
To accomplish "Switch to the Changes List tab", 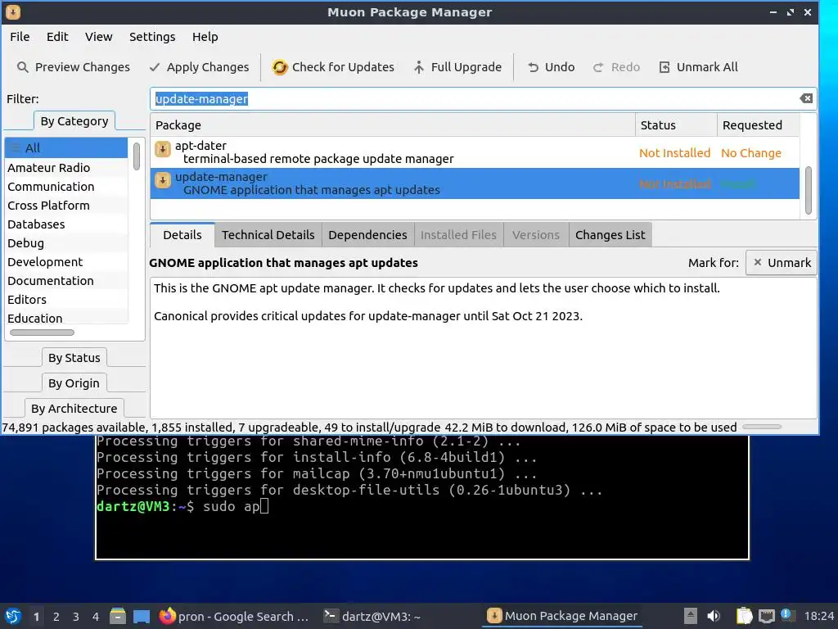I will (x=610, y=235).
